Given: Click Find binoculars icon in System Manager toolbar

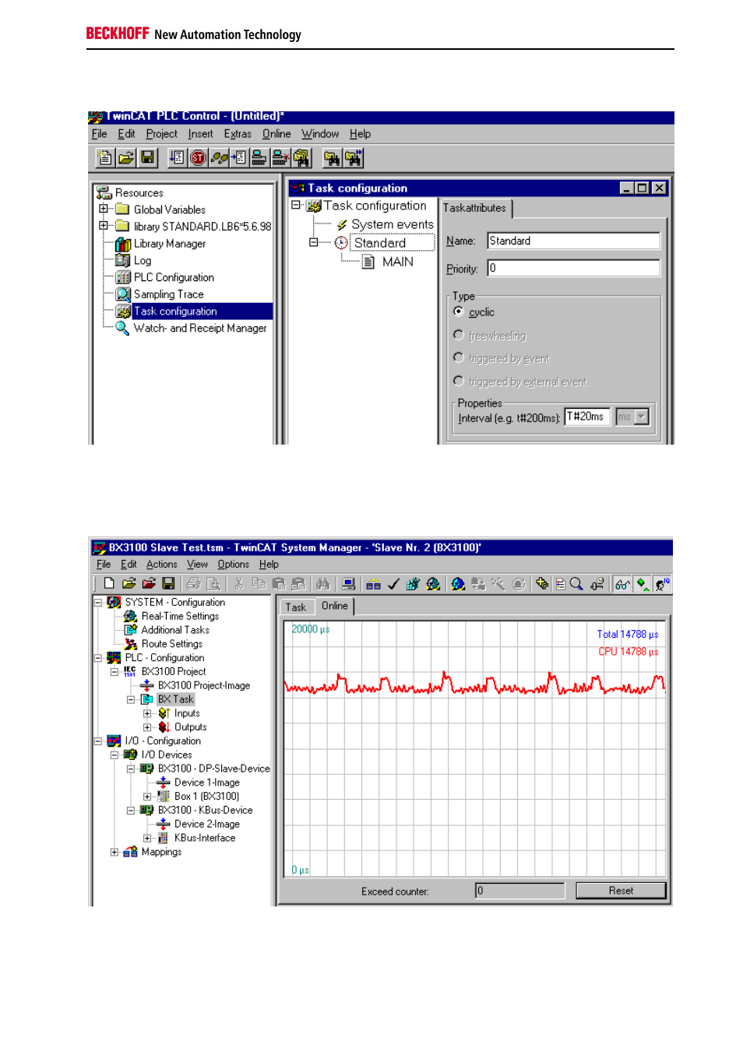Looking at the screenshot, I should 322,583.
